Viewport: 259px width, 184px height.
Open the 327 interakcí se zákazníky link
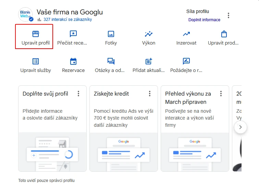pos(67,20)
